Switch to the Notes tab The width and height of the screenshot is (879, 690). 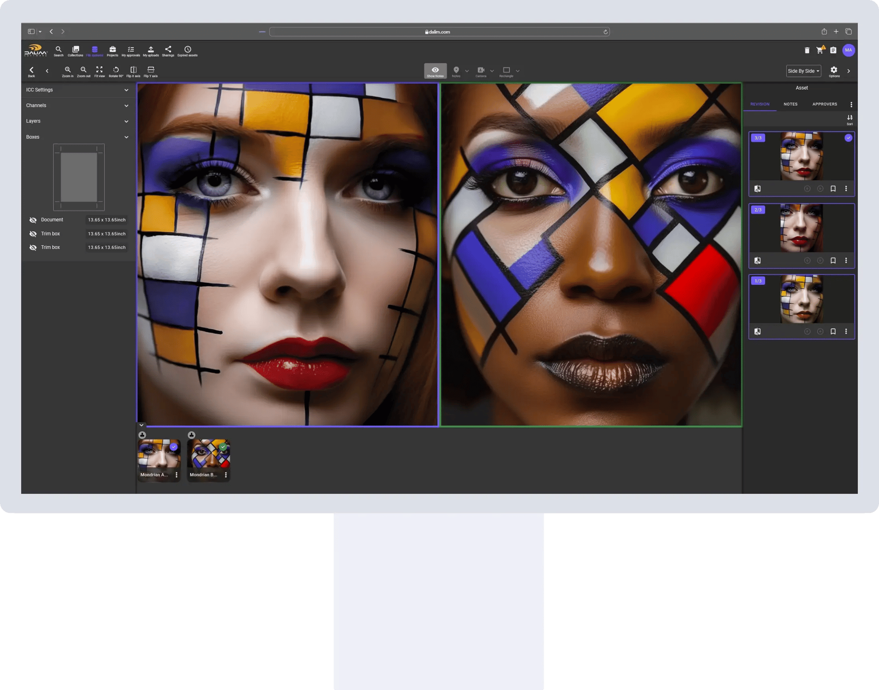coord(790,104)
